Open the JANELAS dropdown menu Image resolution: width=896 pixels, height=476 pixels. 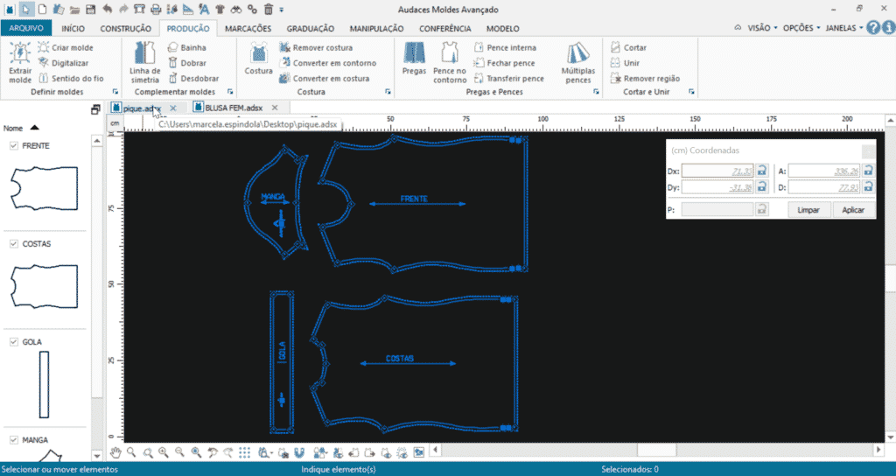point(843,28)
